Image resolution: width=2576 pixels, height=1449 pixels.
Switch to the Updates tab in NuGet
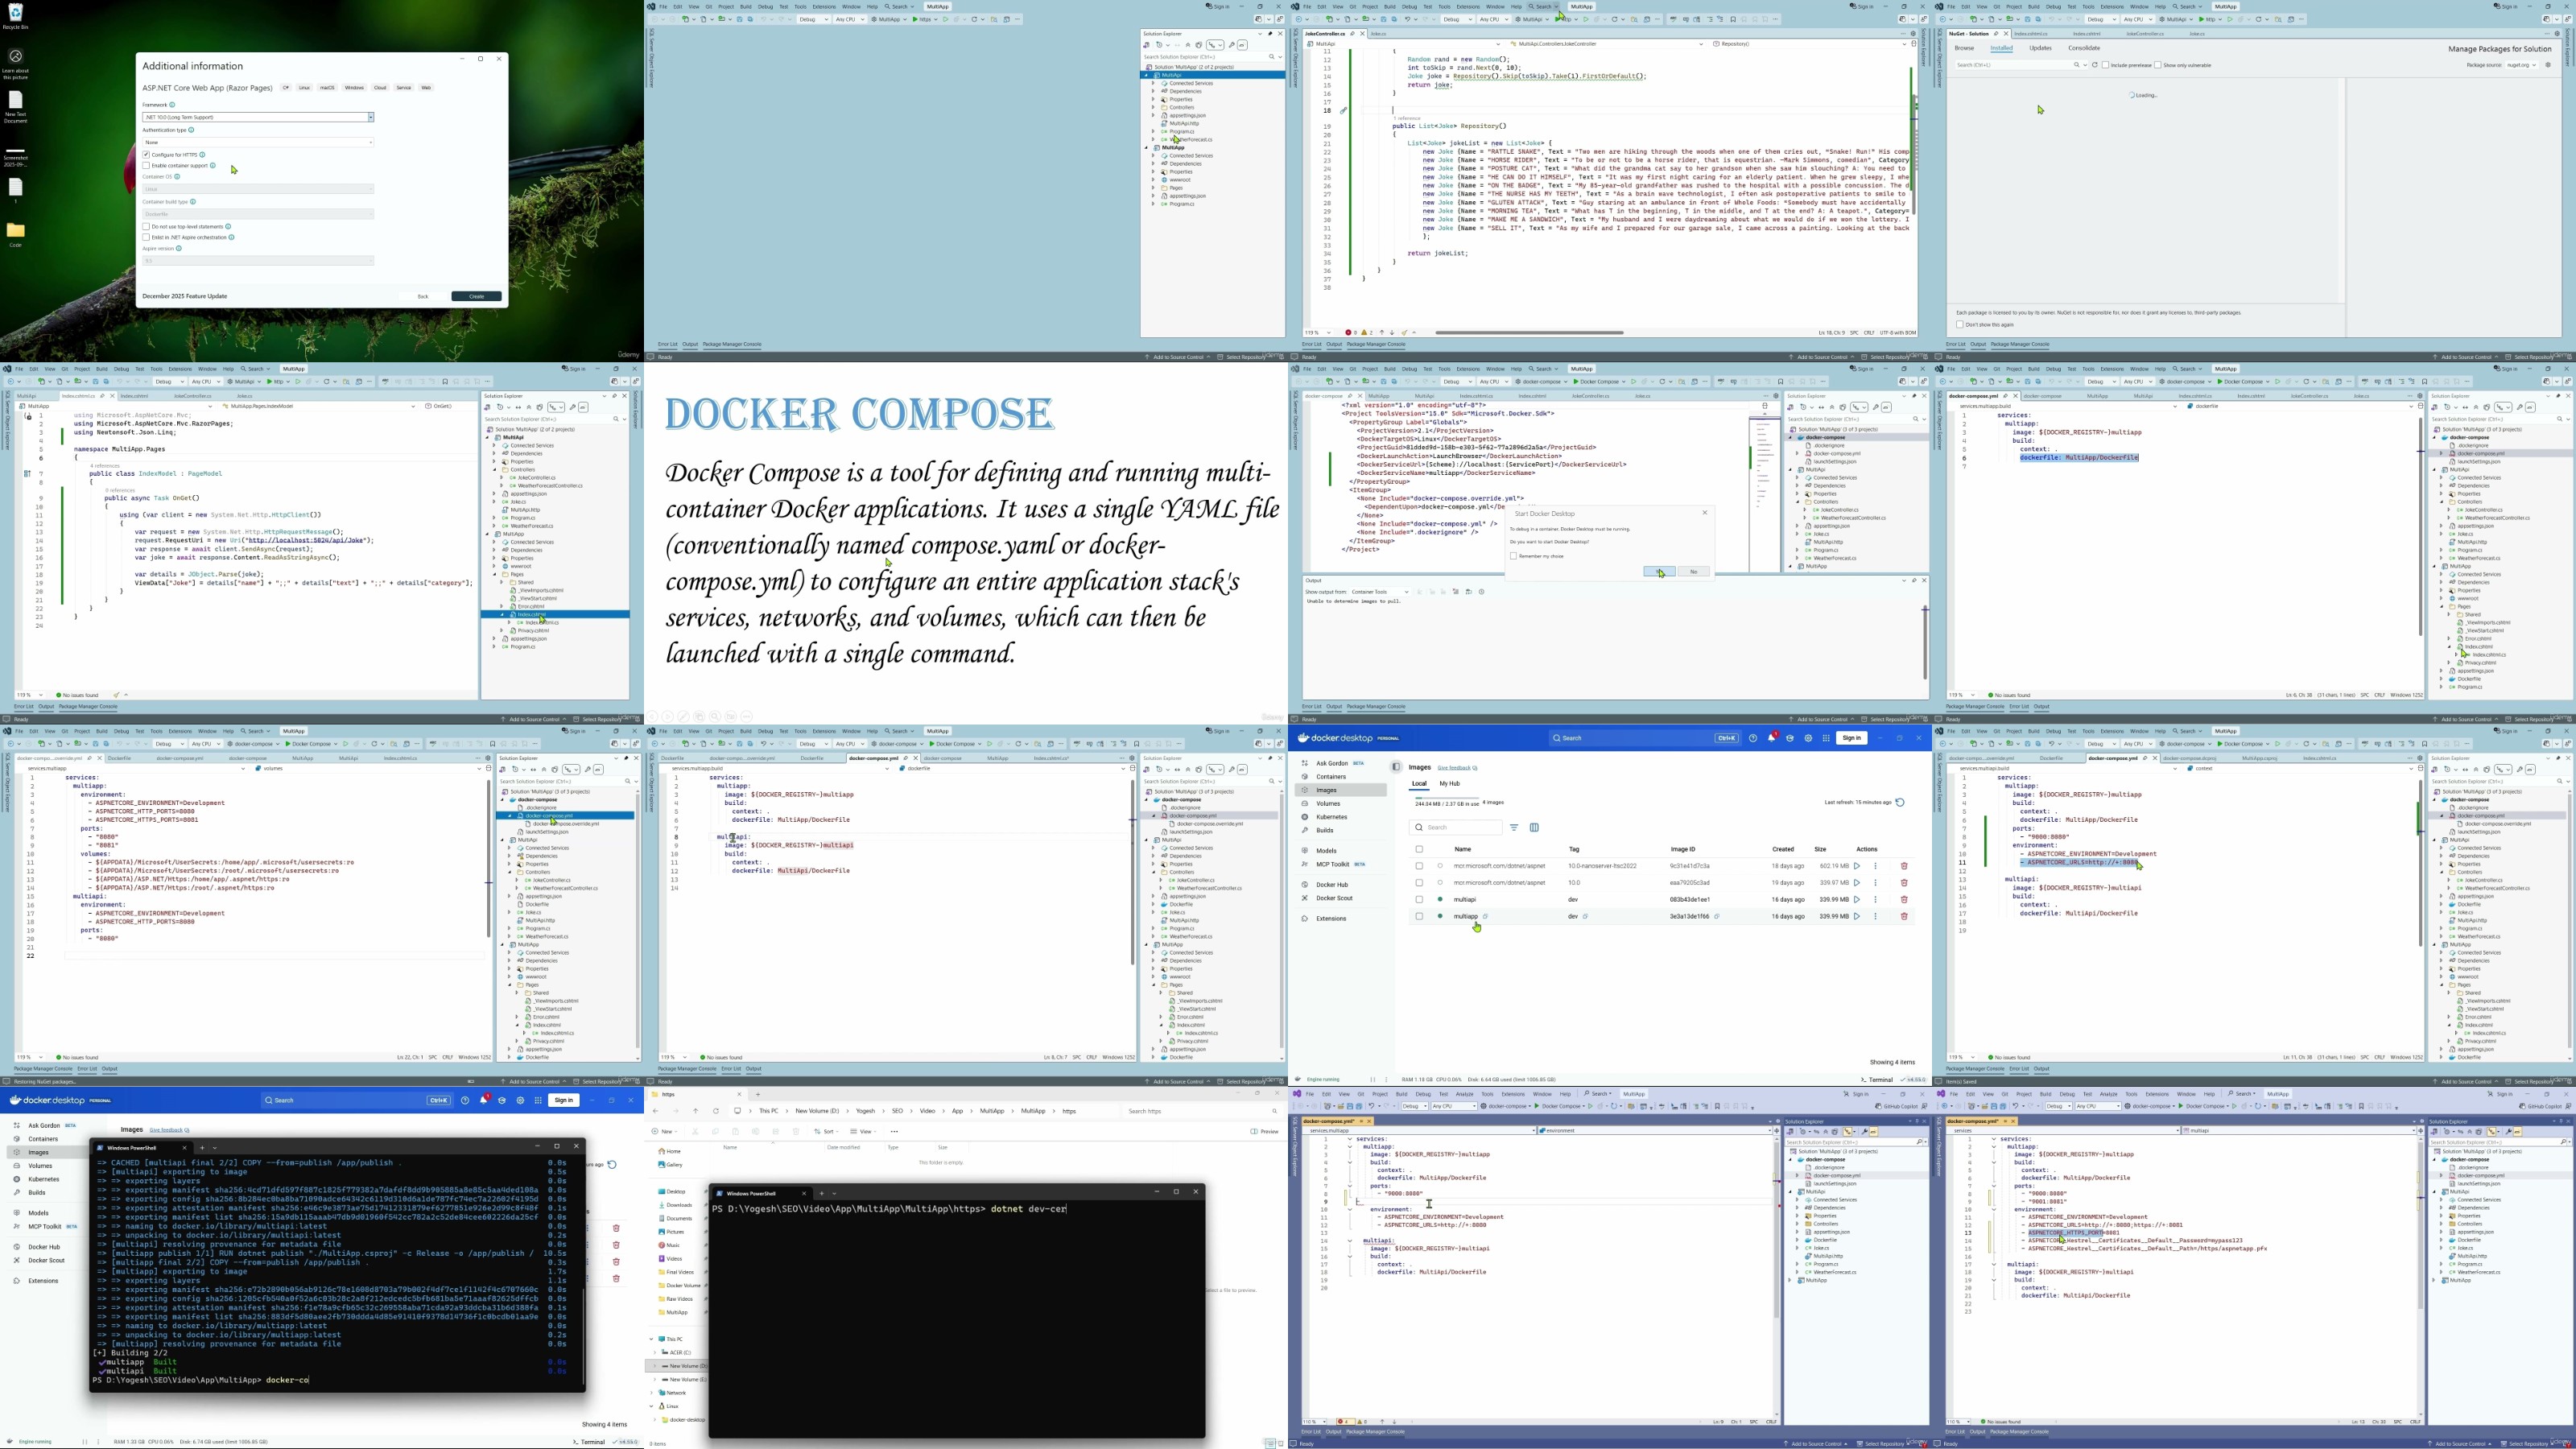coord(2040,48)
